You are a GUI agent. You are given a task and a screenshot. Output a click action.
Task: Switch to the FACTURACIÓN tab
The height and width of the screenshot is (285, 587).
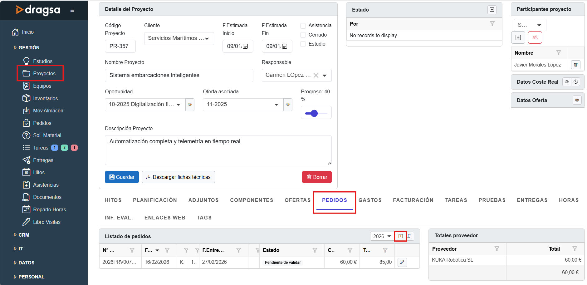tap(413, 200)
